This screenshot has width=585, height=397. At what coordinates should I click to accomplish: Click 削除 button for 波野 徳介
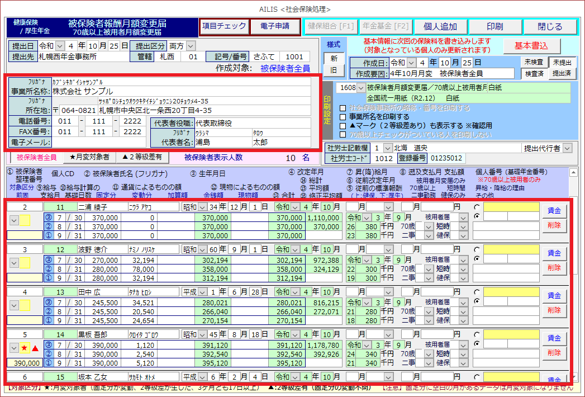click(554, 268)
